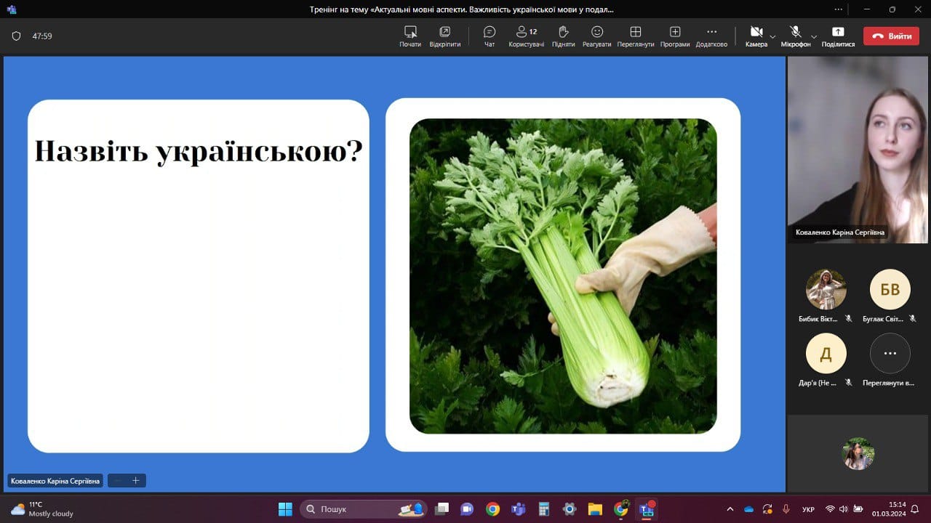
Task: Open the Переглянути view options menu
Action: tap(635, 36)
